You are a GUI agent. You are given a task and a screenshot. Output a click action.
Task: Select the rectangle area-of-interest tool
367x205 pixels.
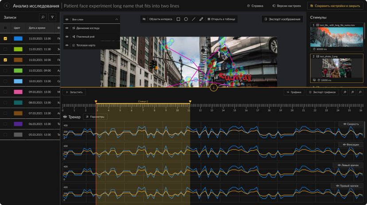[x=178, y=19]
